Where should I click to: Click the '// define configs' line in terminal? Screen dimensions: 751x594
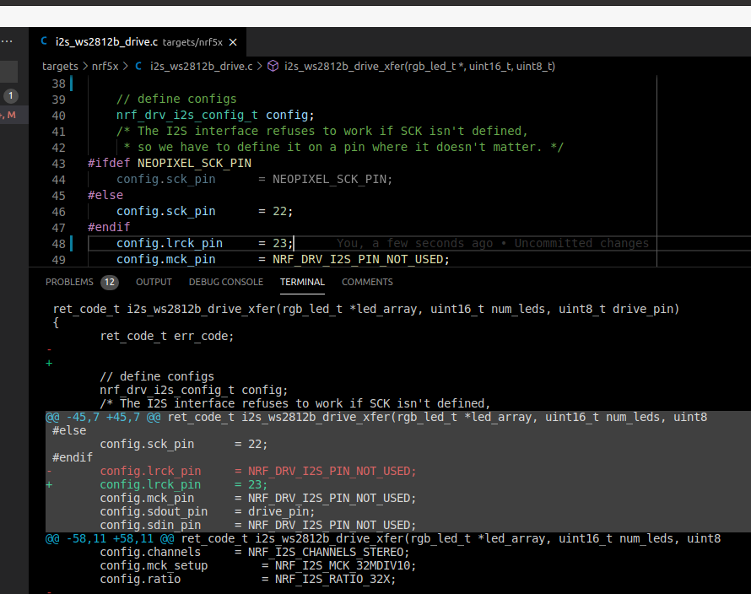point(157,376)
